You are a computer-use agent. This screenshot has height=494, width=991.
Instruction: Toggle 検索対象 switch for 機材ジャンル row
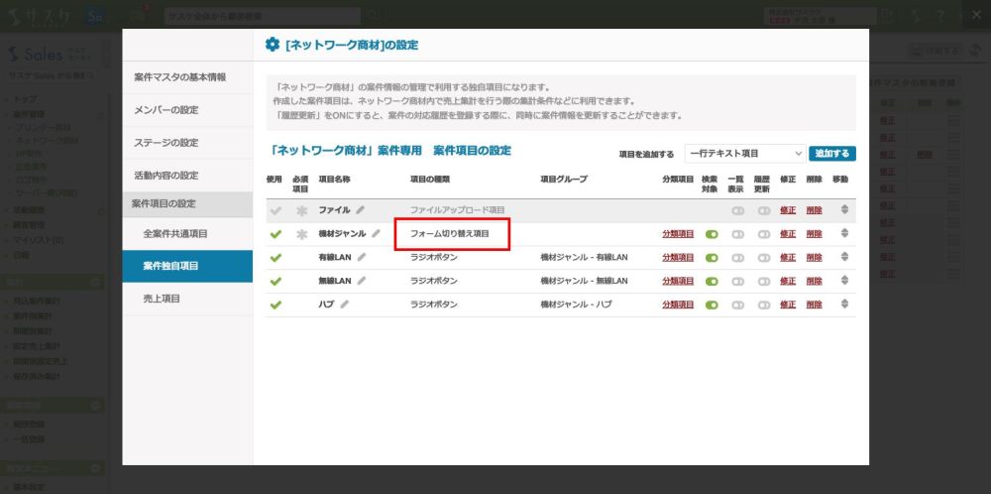(711, 234)
